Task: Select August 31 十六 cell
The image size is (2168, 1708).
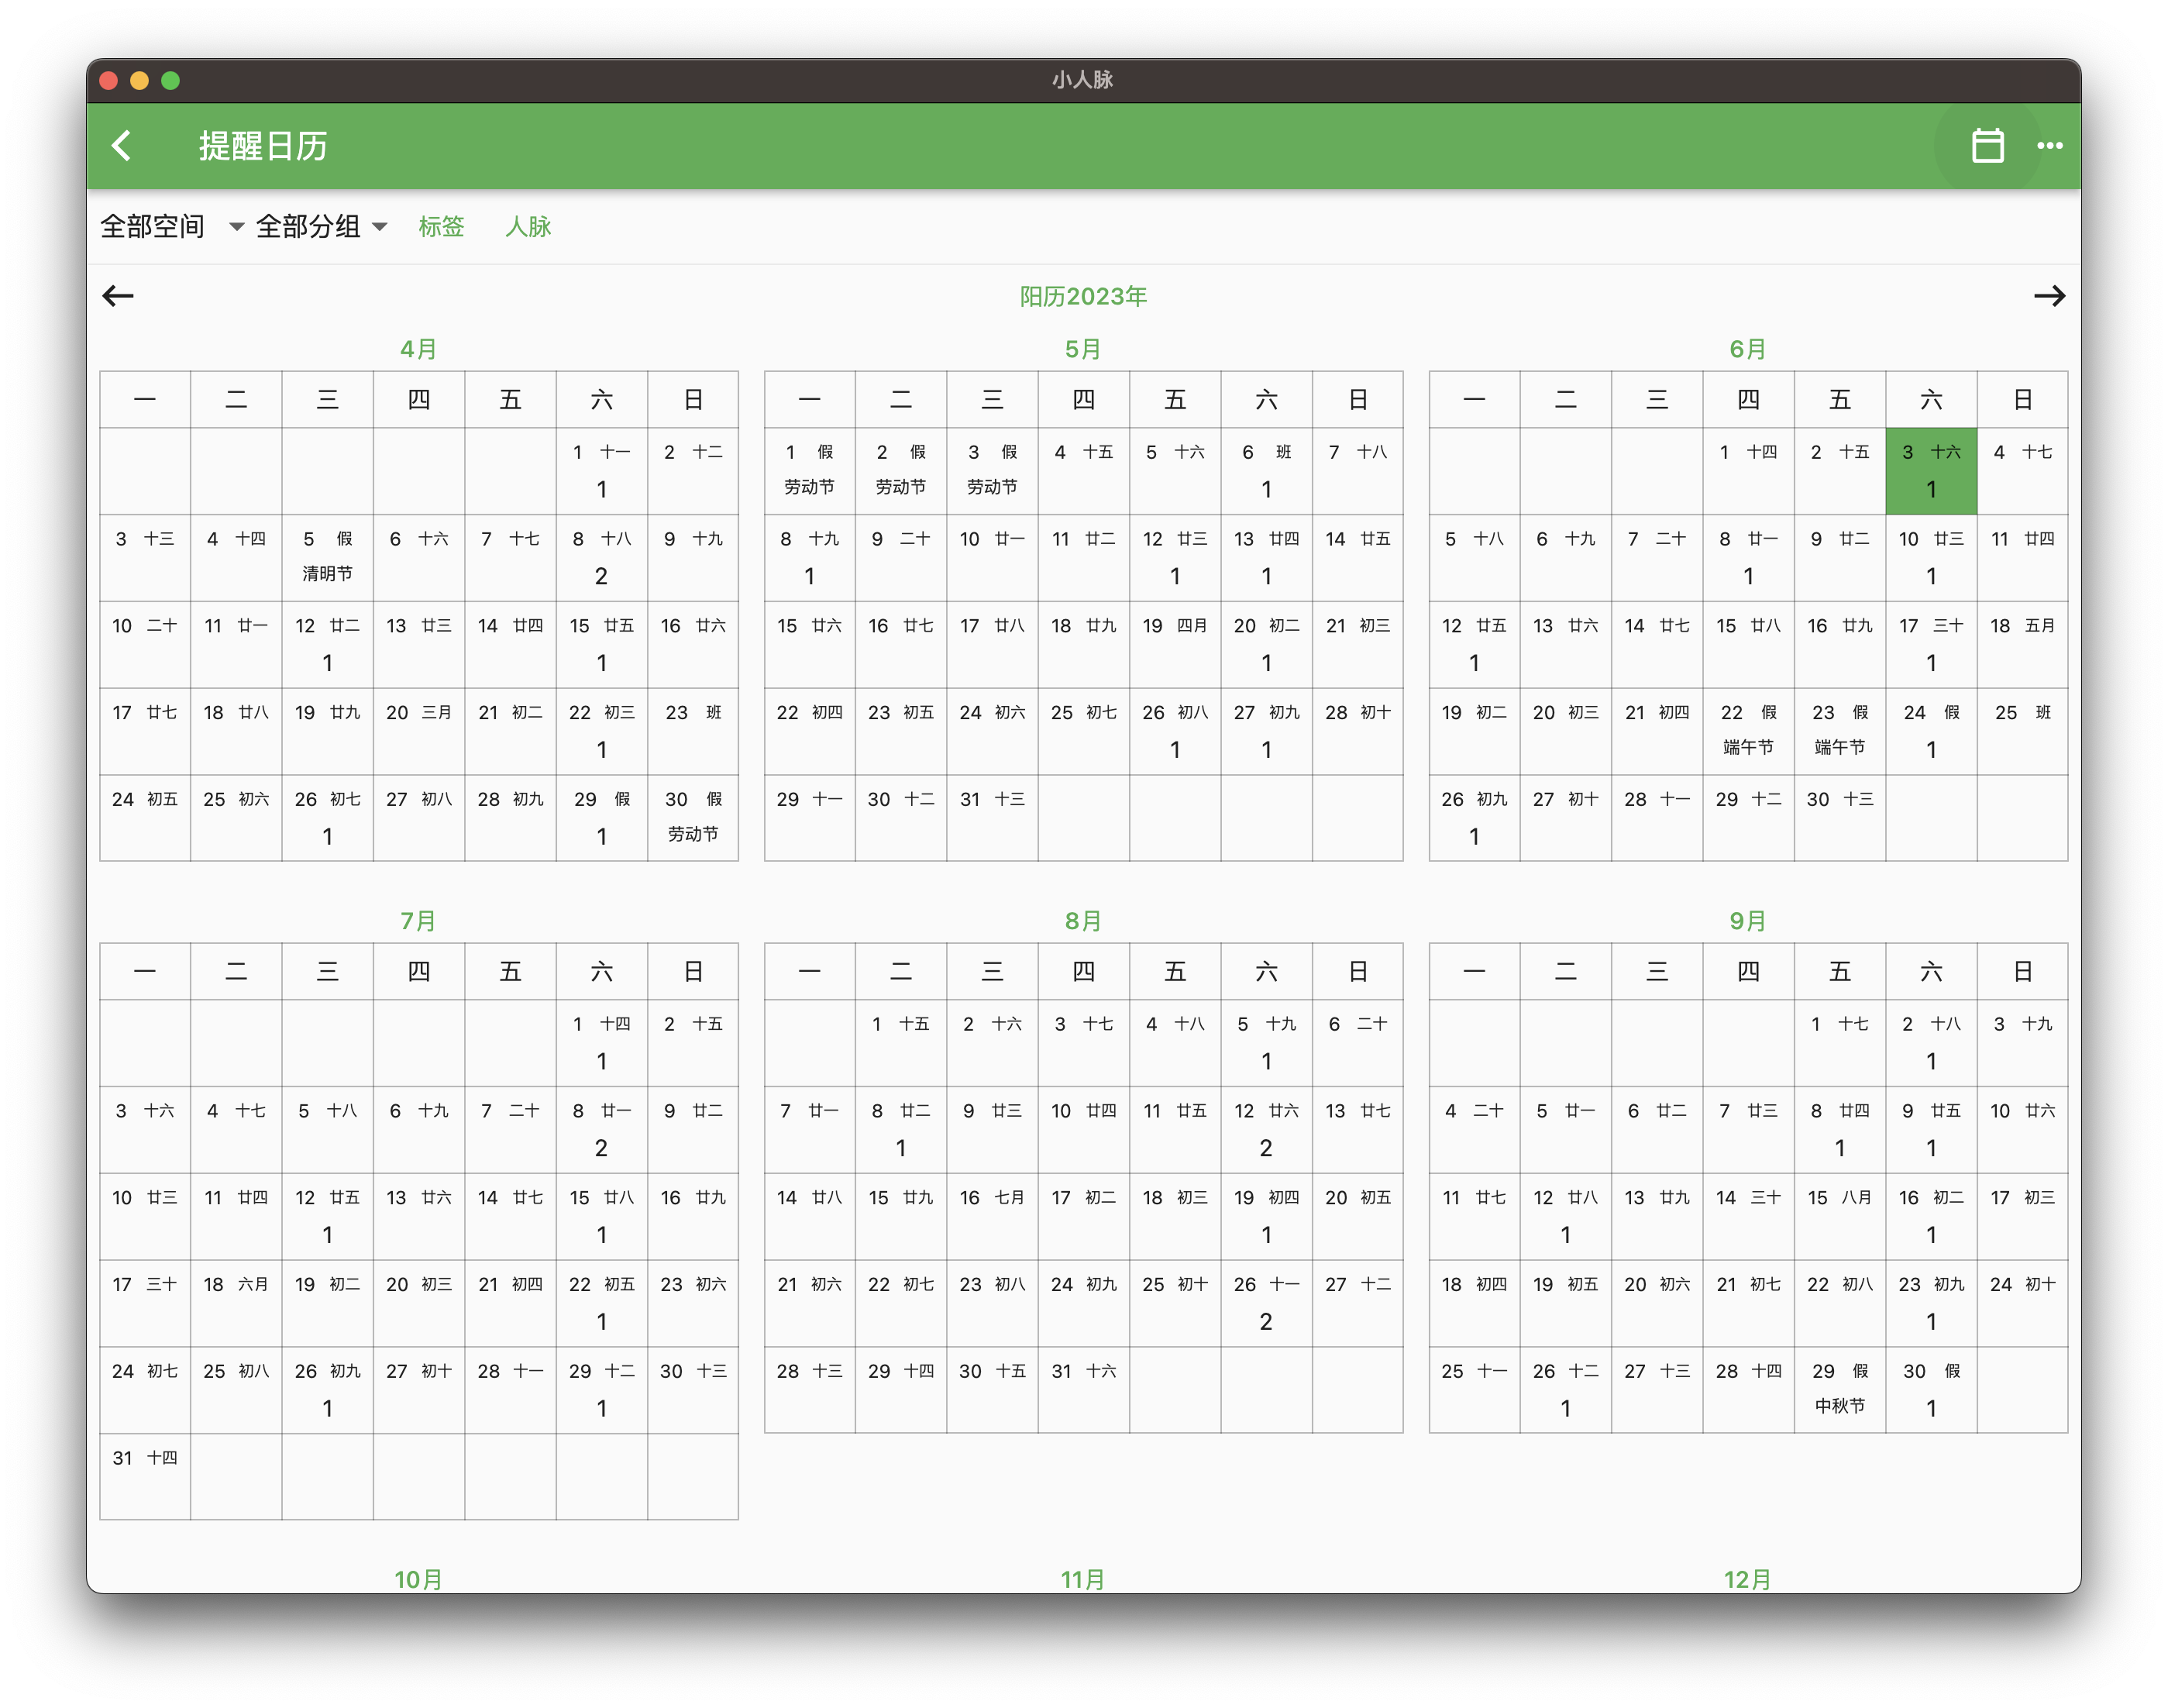Action: (1083, 1390)
